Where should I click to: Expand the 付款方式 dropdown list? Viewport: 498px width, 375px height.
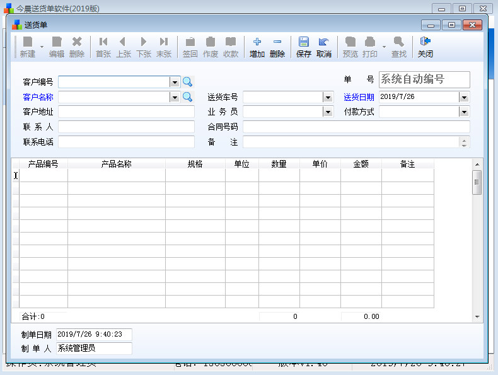[465, 112]
